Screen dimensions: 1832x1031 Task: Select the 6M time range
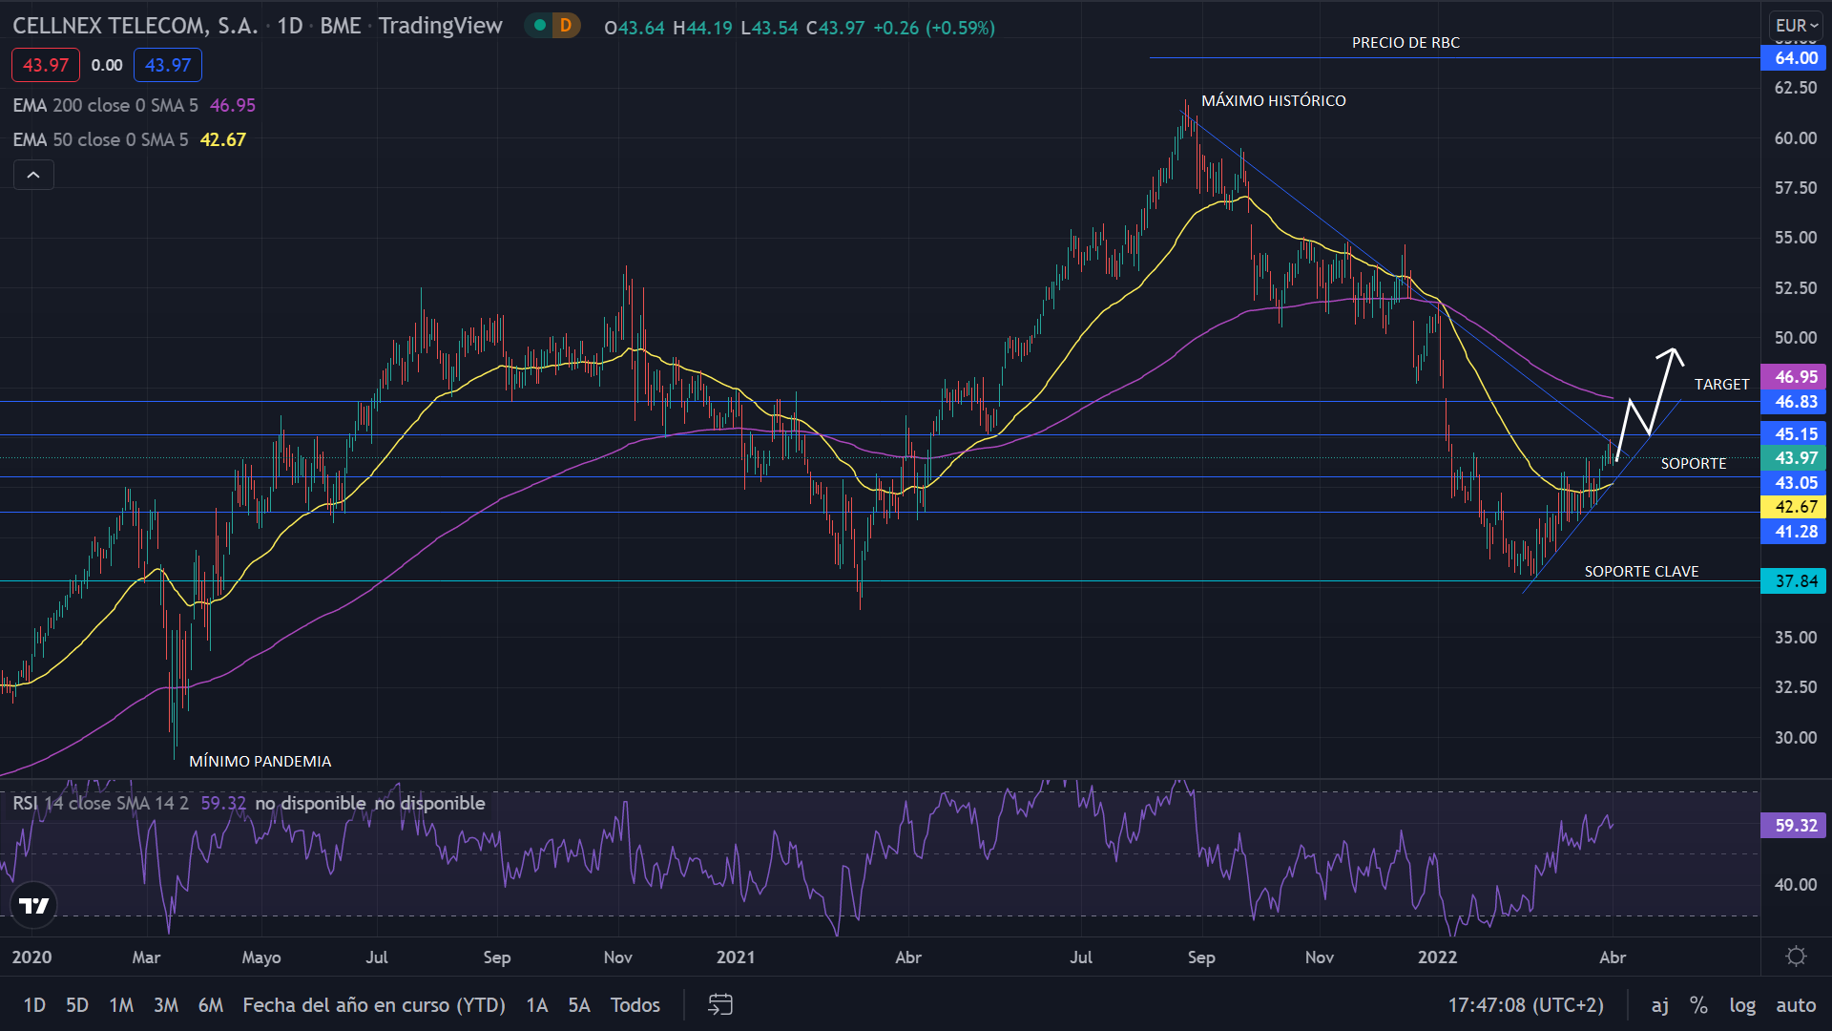click(210, 1004)
